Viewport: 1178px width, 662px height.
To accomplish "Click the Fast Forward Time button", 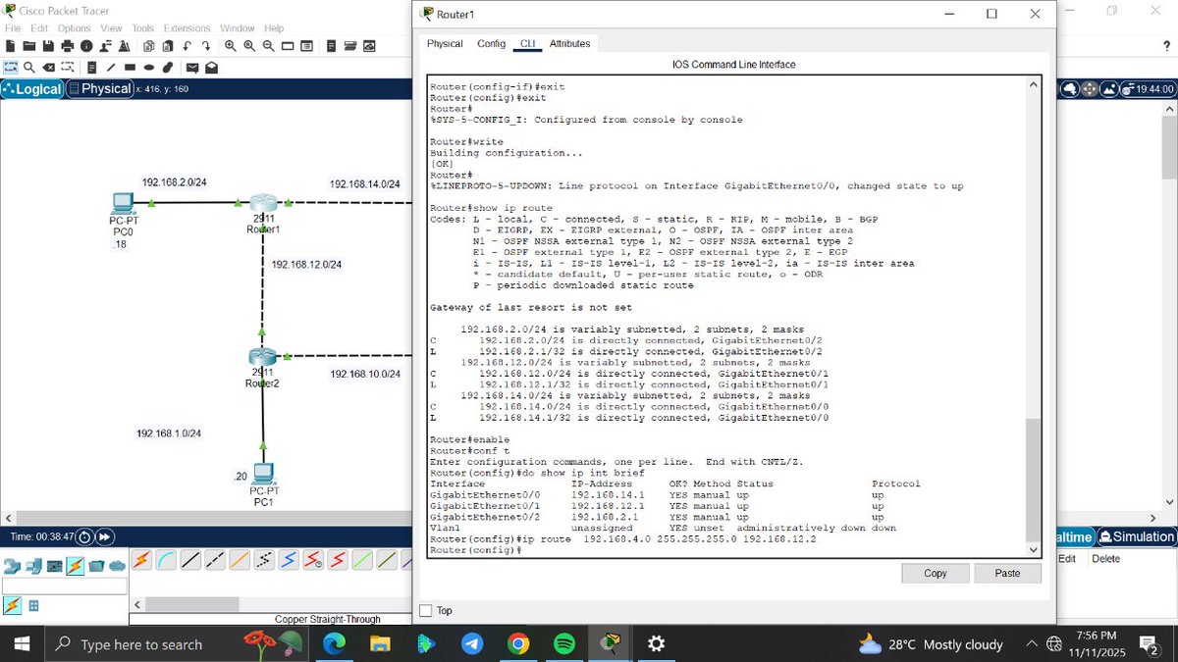I will tap(105, 536).
